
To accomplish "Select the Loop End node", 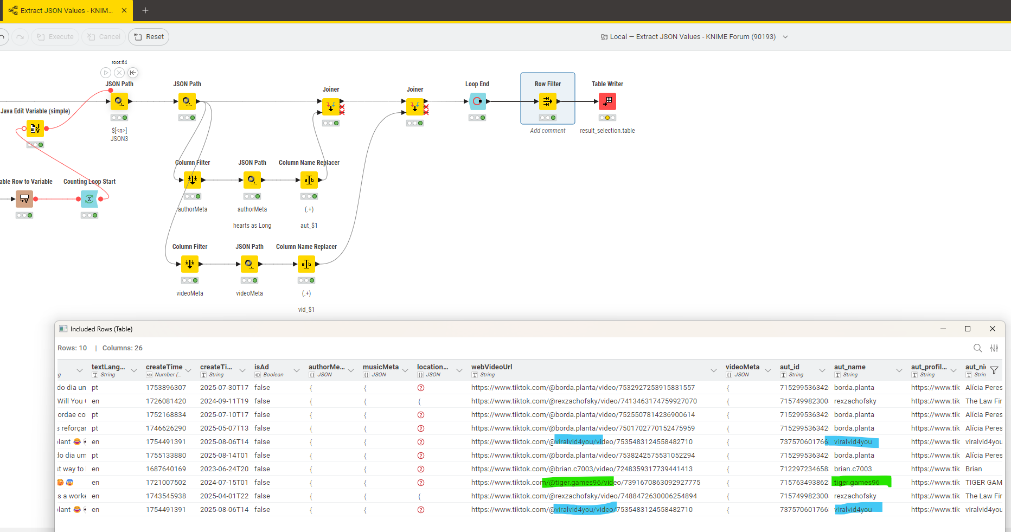I will tap(477, 101).
